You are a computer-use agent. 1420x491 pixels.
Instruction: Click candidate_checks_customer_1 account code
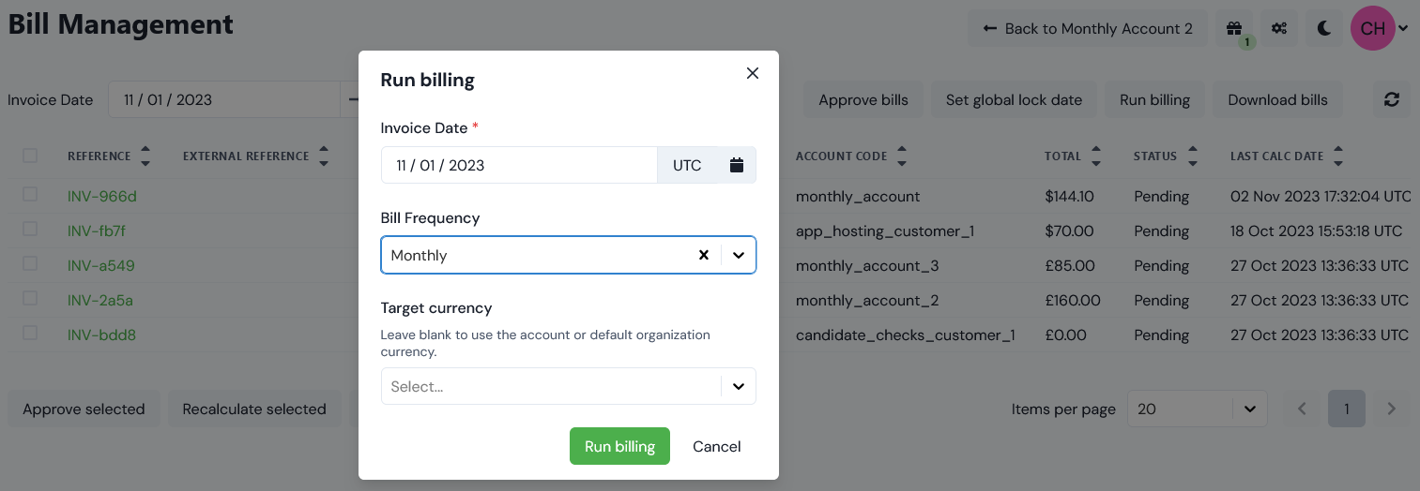click(x=906, y=335)
